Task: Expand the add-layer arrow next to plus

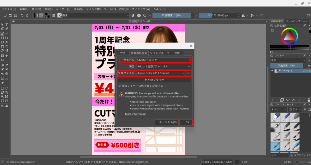Action: pyautogui.click(x=277, y=100)
